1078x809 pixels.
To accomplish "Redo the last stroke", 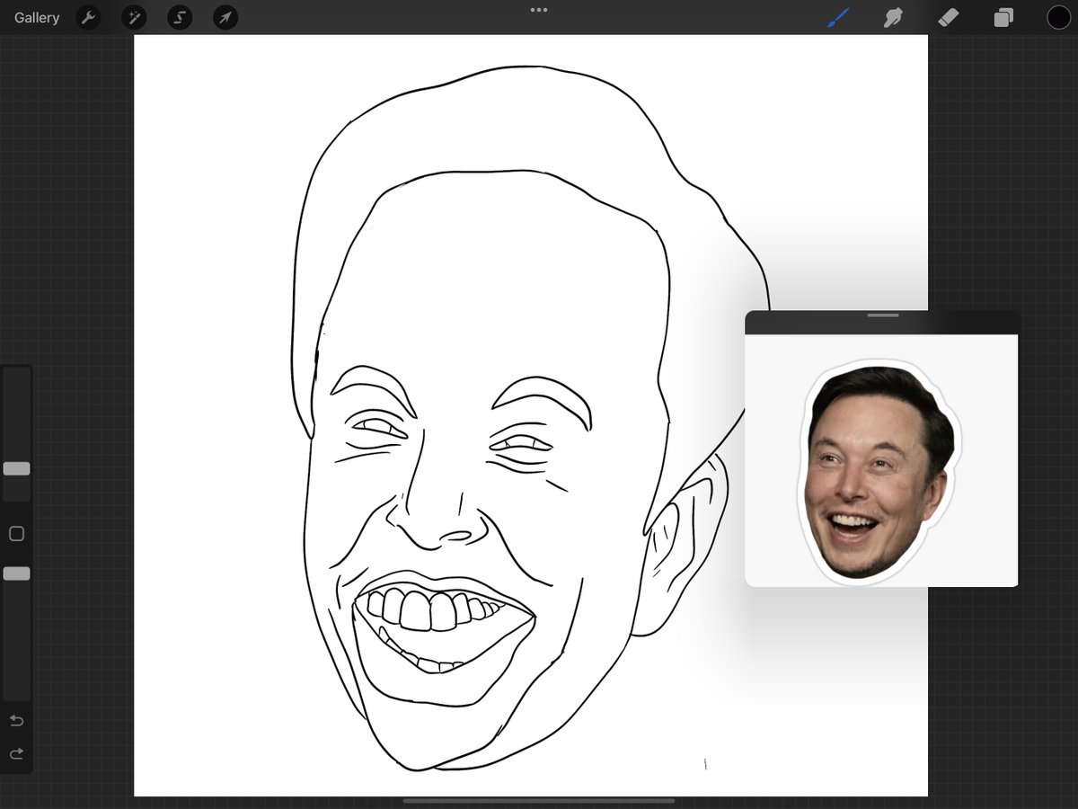I will pyautogui.click(x=16, y=753).
